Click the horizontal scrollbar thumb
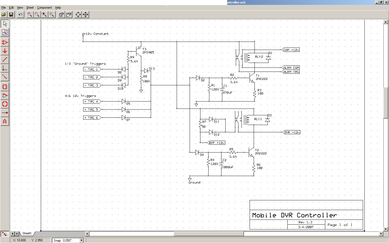389x243 pixels. [209, 234]
